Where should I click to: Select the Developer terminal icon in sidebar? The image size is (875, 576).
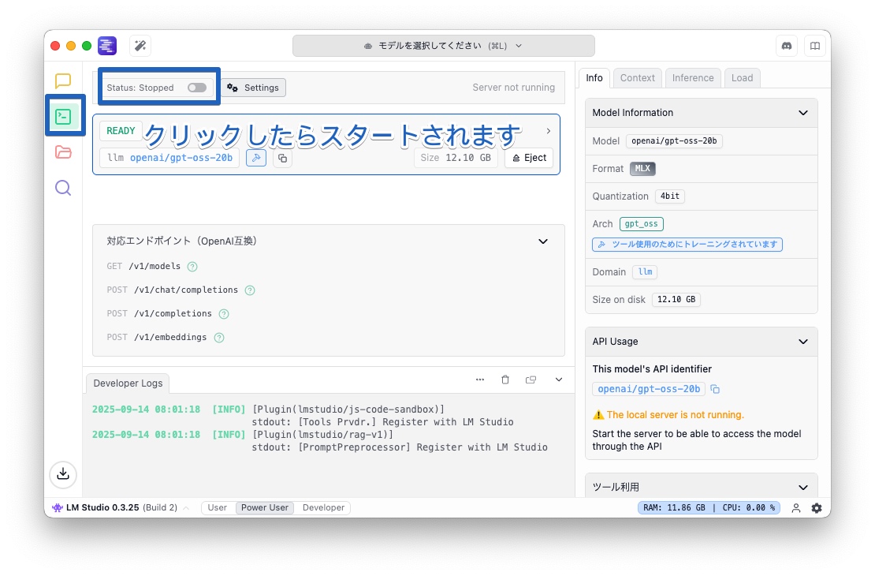coord(63,115)
